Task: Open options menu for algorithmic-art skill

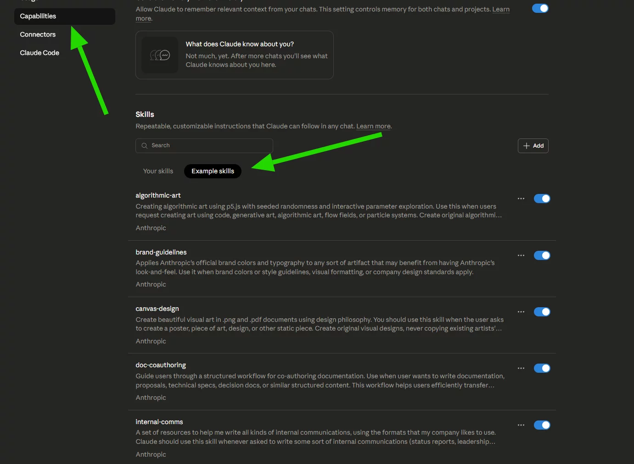Action: [x=521, y=199]
